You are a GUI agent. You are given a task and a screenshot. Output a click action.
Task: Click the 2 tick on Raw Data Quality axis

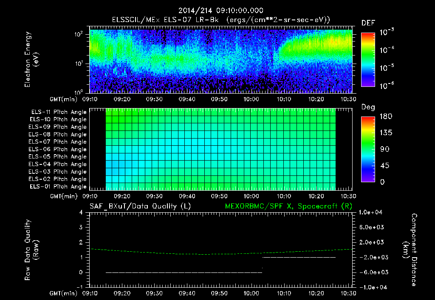pos(81,242)
